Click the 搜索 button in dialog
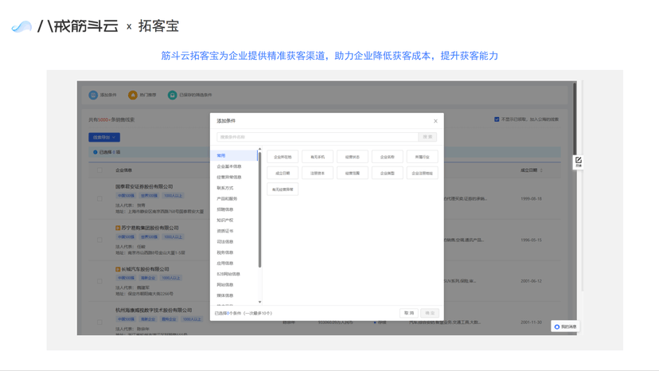659x371 pixels. 427,137
